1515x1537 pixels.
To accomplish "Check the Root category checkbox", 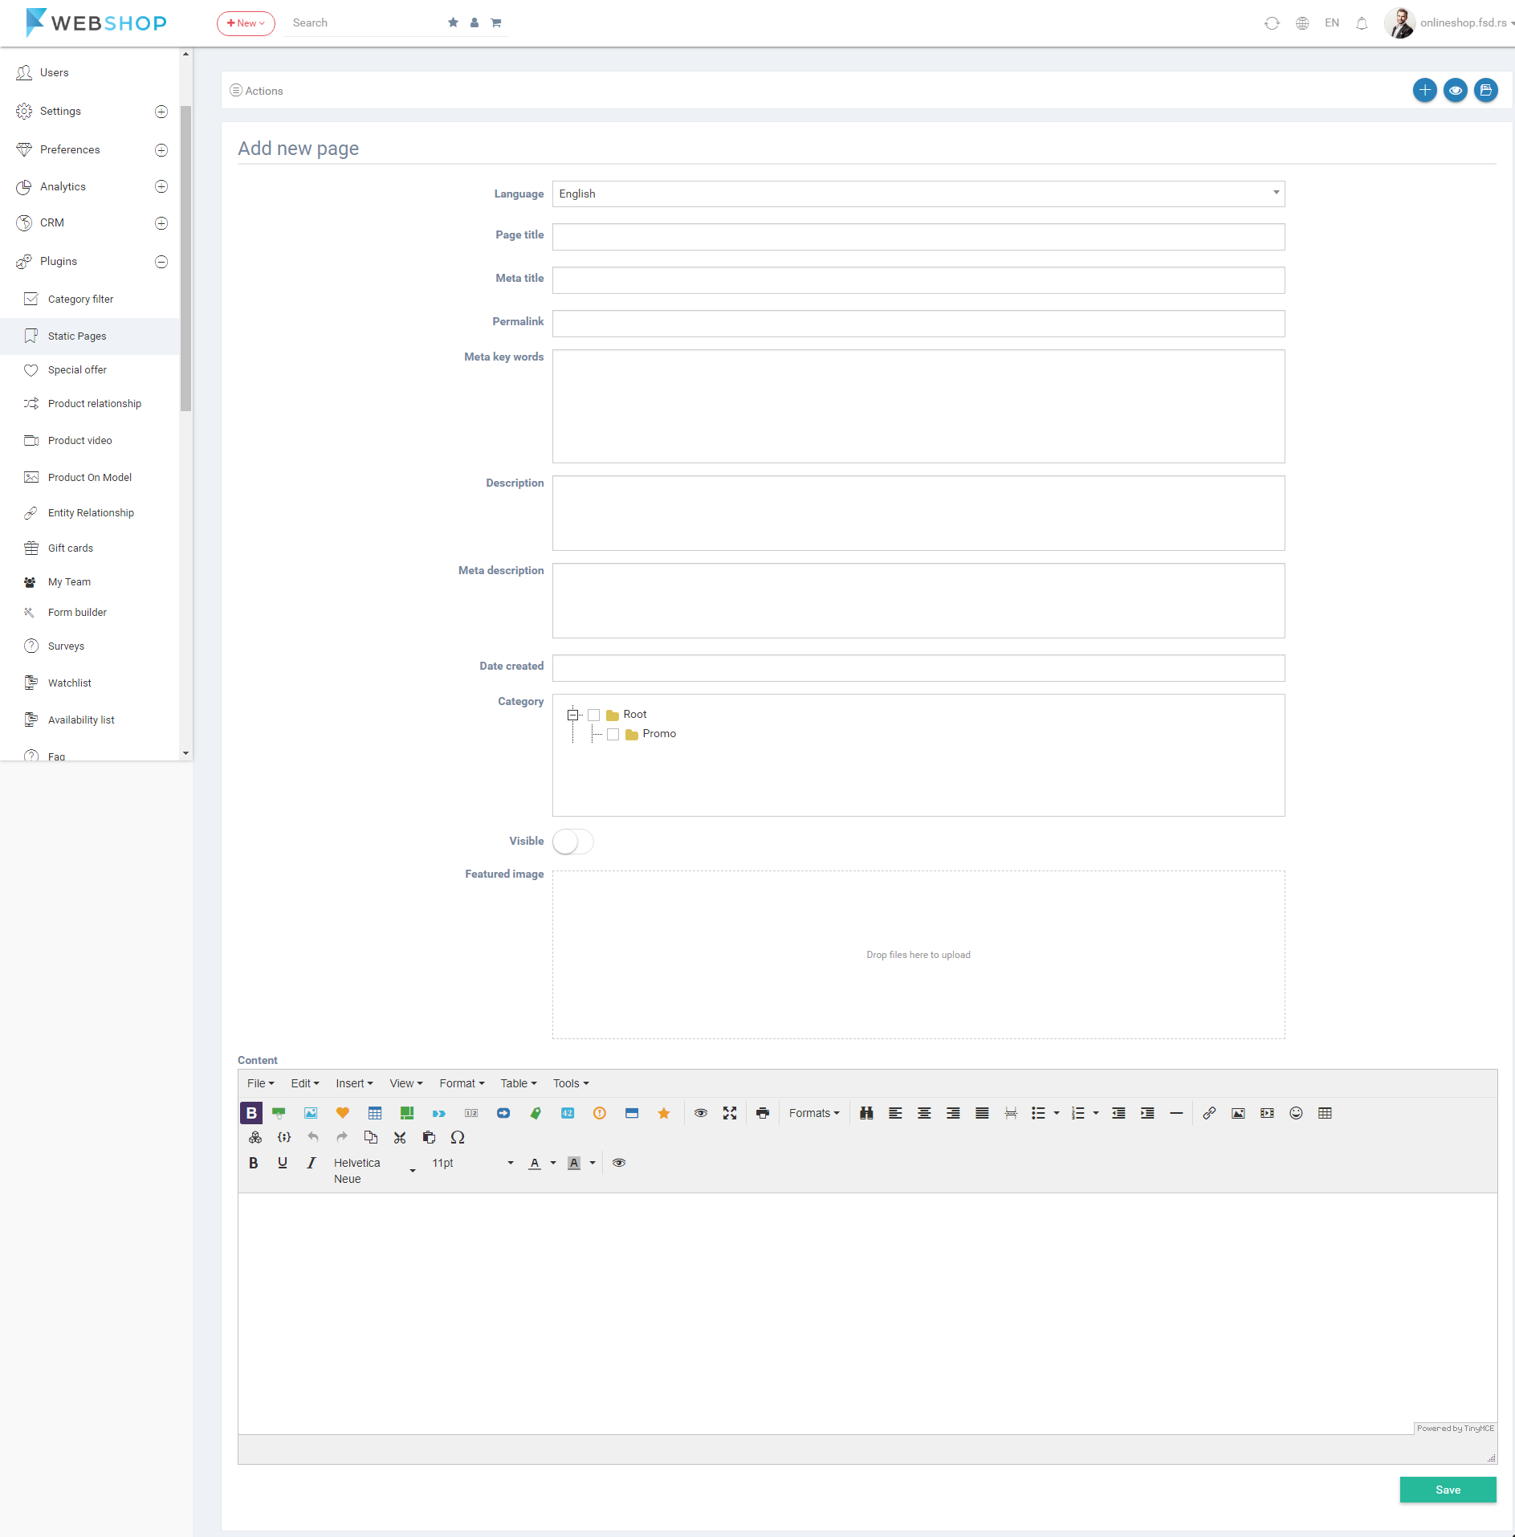I will [594, 715].
